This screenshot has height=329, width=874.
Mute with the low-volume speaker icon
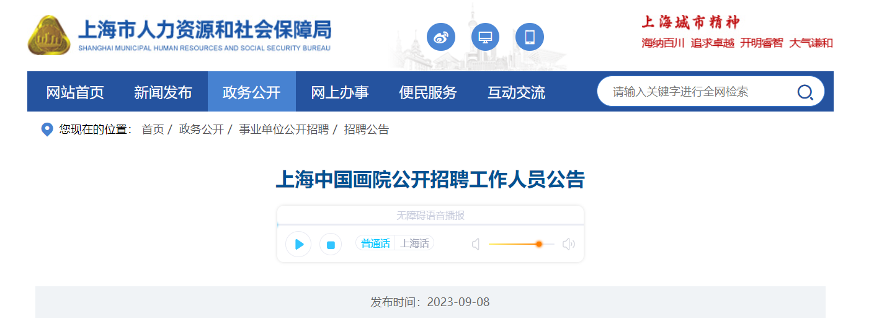click(x=476, y=244)
